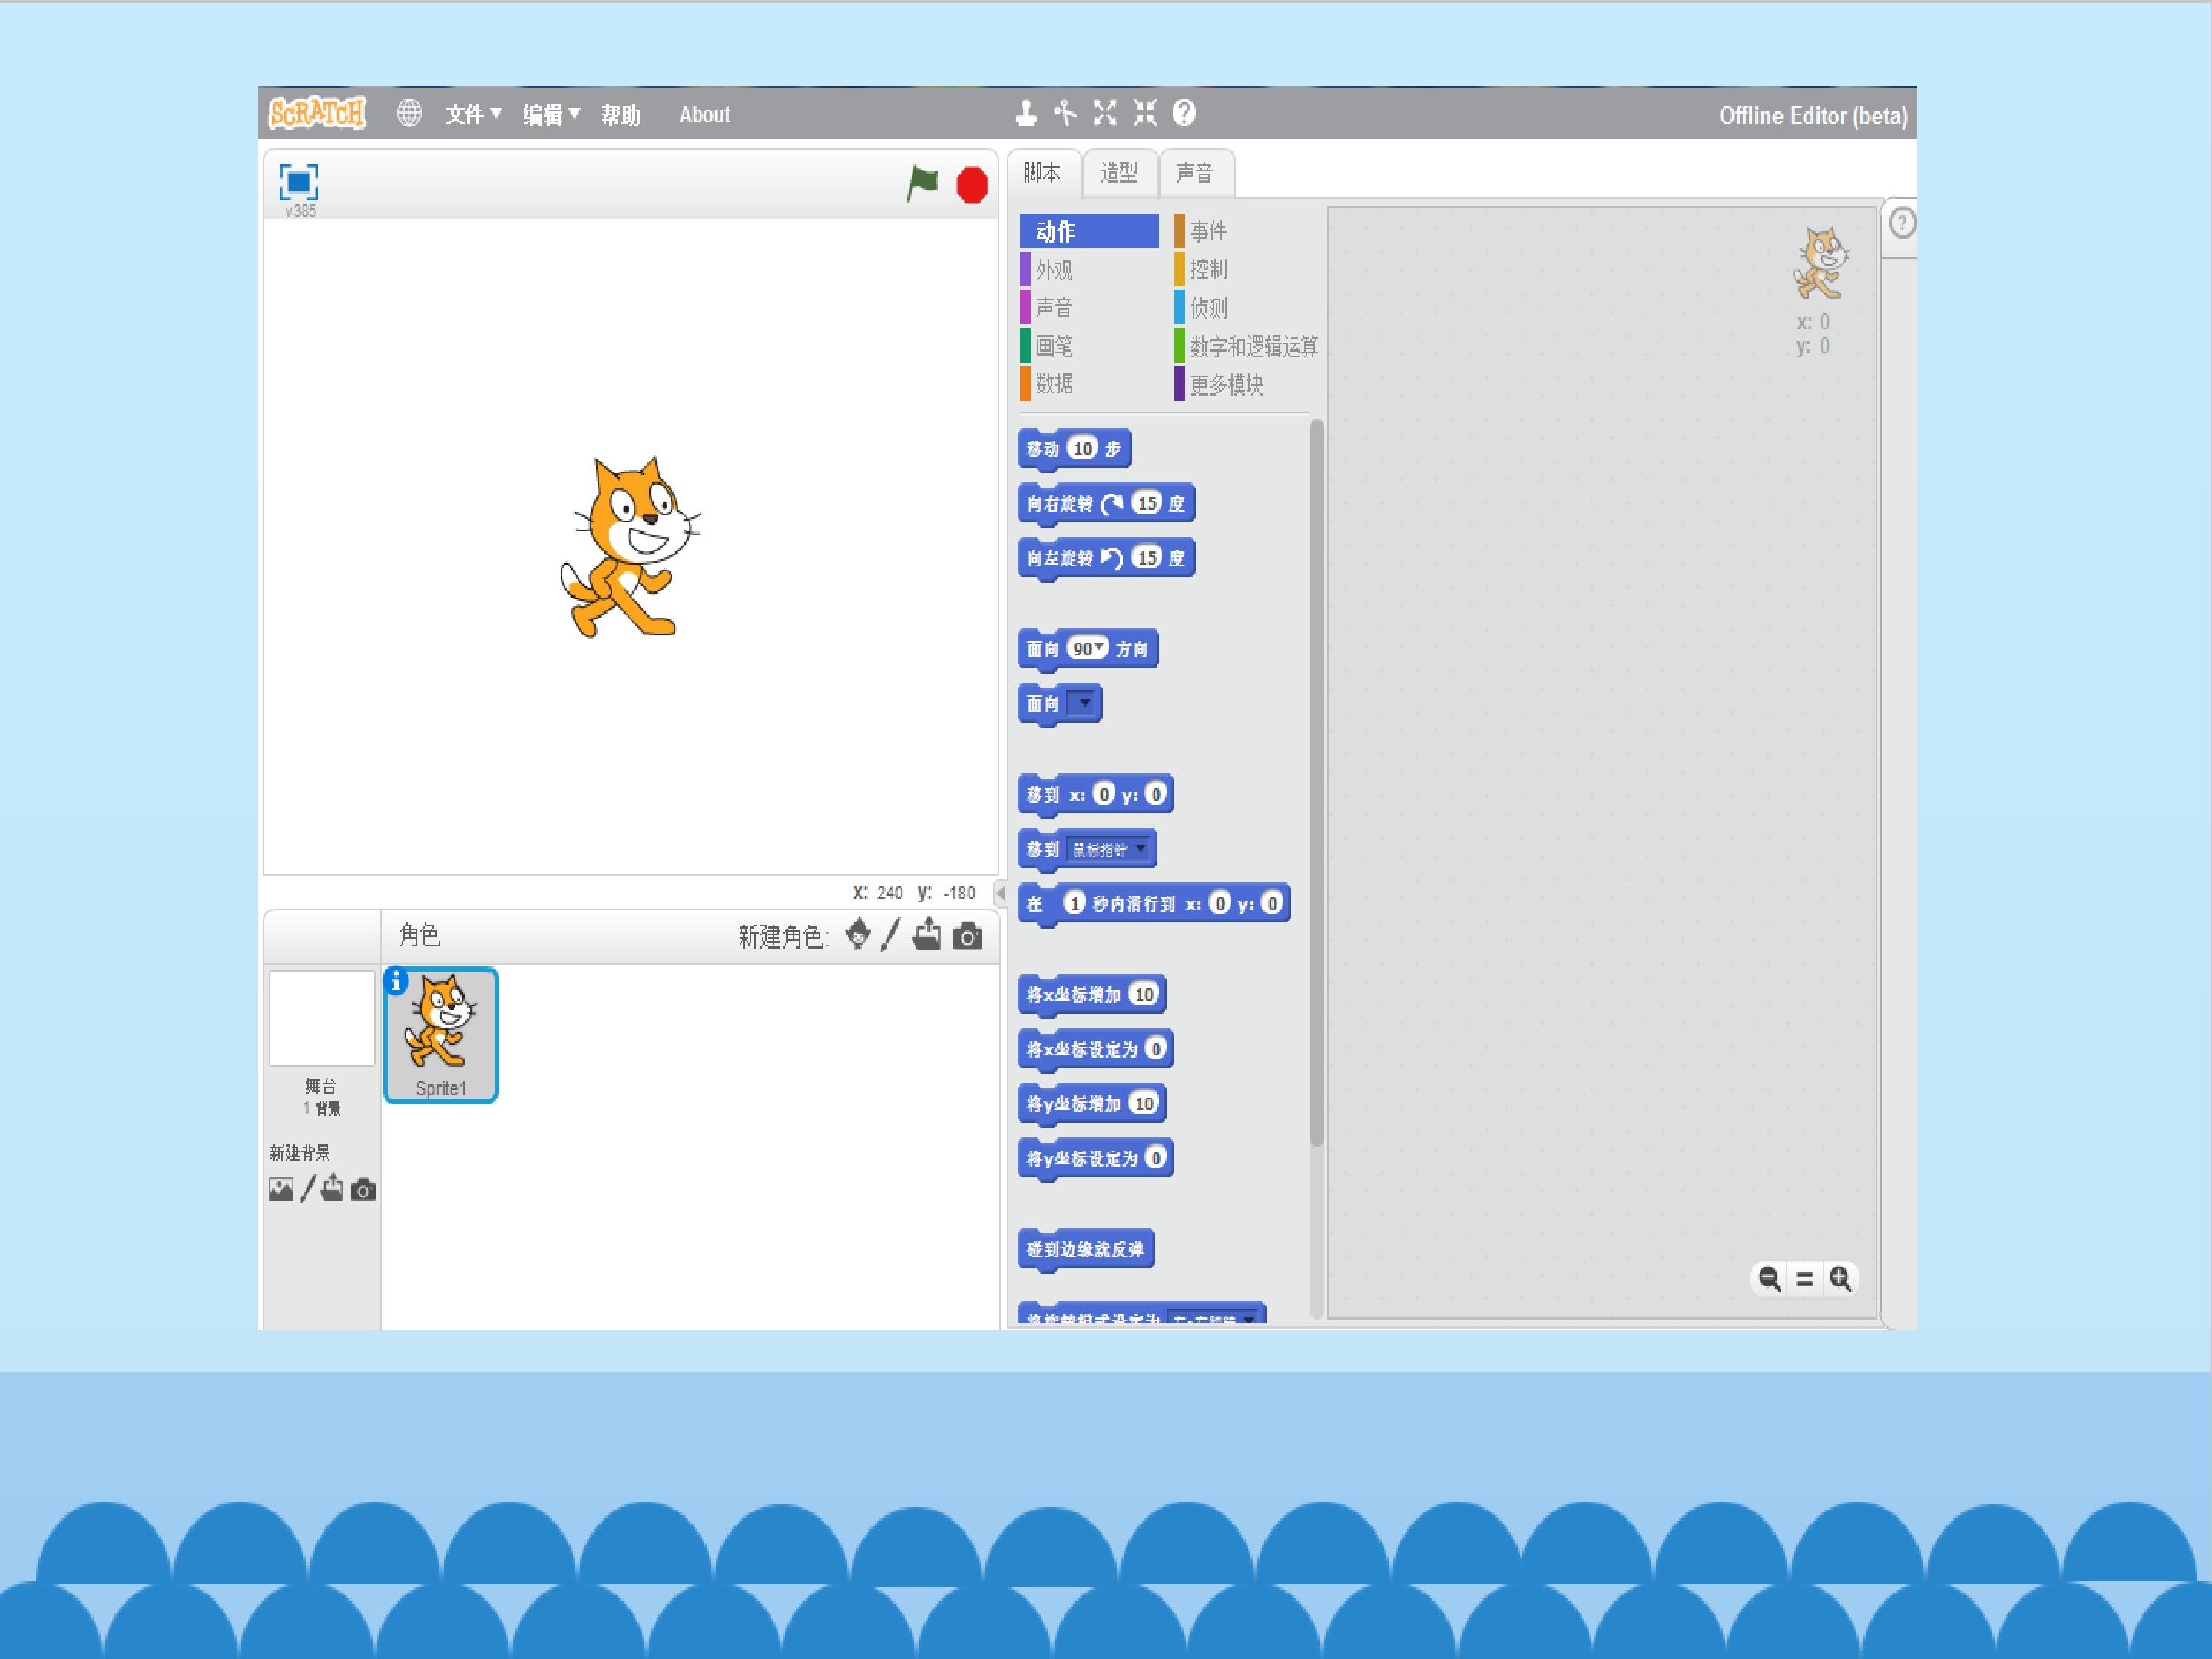Collapse the stage with small arrow

pos(1000,892)
